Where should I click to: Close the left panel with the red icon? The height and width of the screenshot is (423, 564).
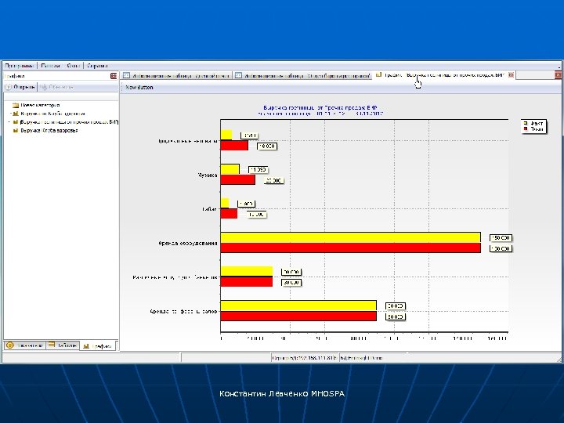tap(114, 76)
